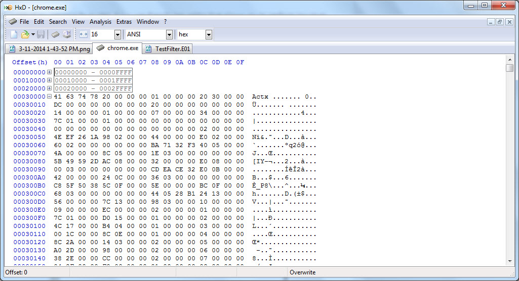Restore the inner document window

500,22
